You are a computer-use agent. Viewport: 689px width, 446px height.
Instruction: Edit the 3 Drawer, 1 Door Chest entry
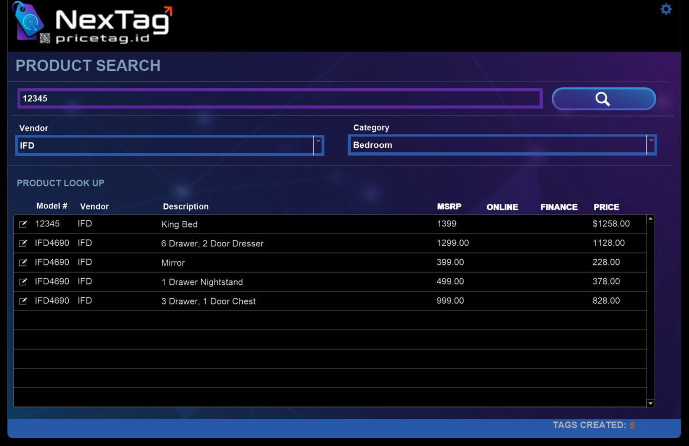pos(23,301)
